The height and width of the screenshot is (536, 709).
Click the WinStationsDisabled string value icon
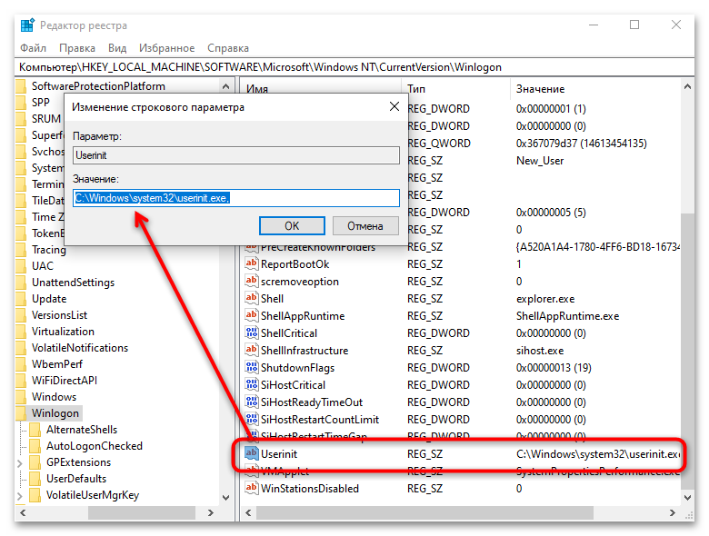pyautogui.click(x=252, y=488)
